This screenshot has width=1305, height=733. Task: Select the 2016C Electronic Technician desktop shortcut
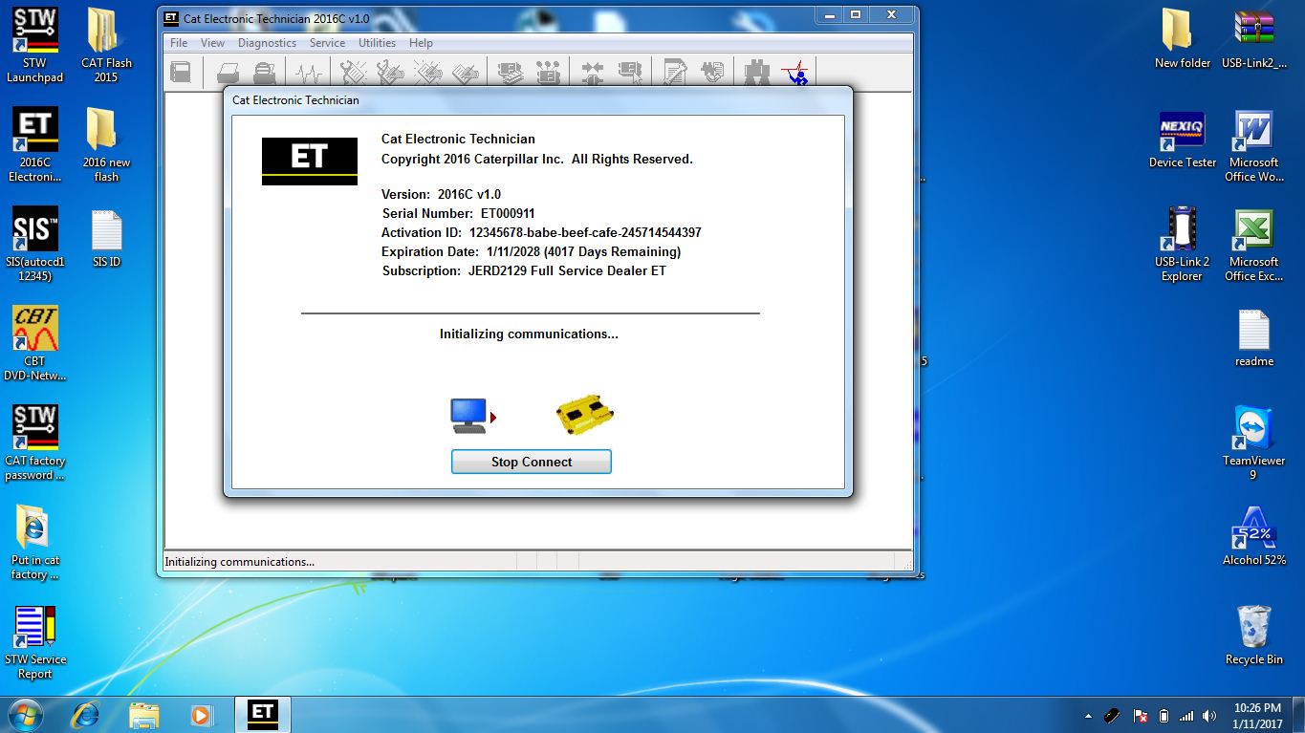click(34, 144)
